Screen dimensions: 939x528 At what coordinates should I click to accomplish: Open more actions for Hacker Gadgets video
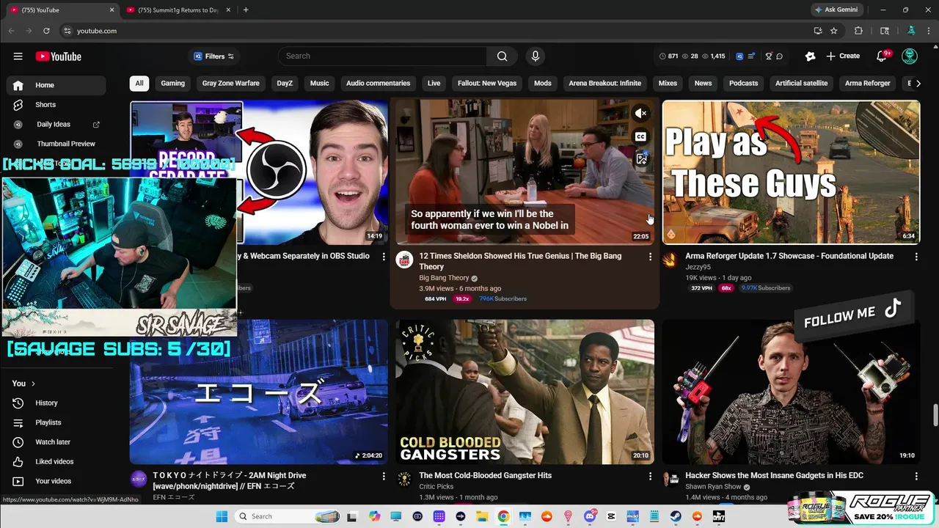pos(916,476)
